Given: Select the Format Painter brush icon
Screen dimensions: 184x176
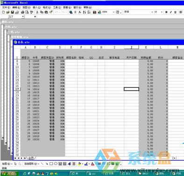Looking at the screenshot, I should (x=51, y=12).
